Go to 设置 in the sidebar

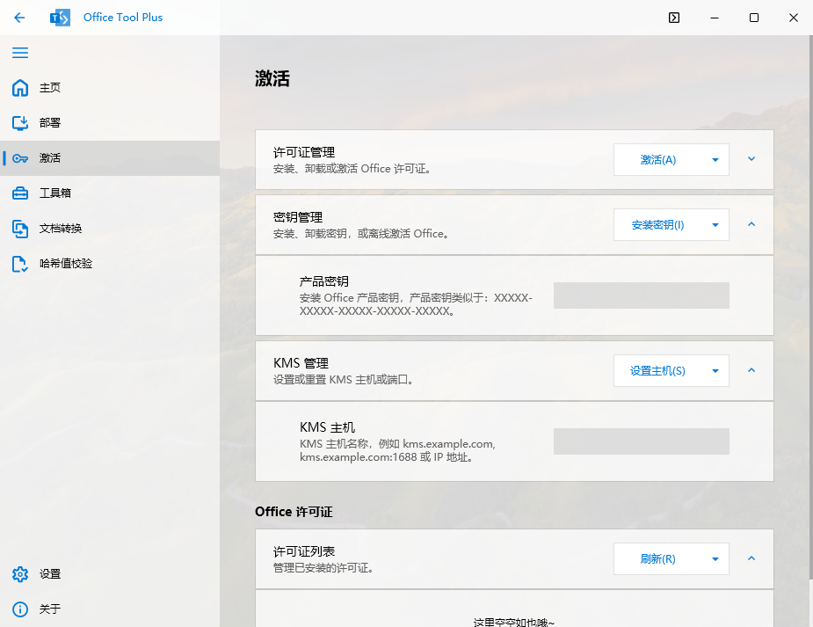coord(109,574)
